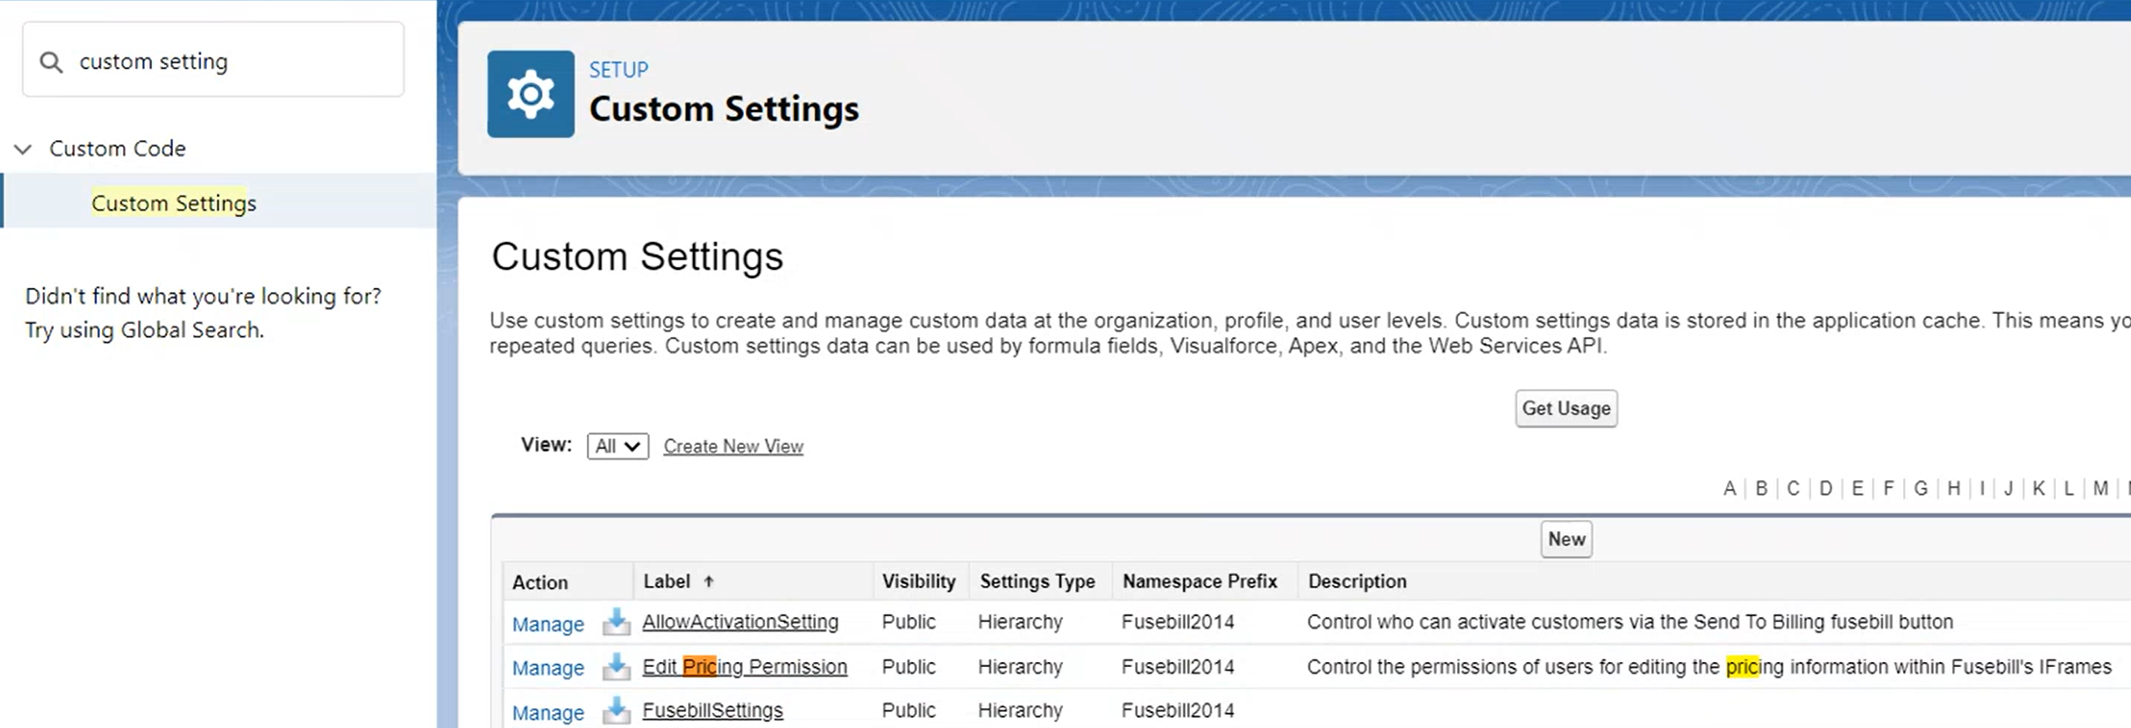Viewport: 2131px width, 728px height.
Task: Filter list by letter J
Action: pos(2008,488)
